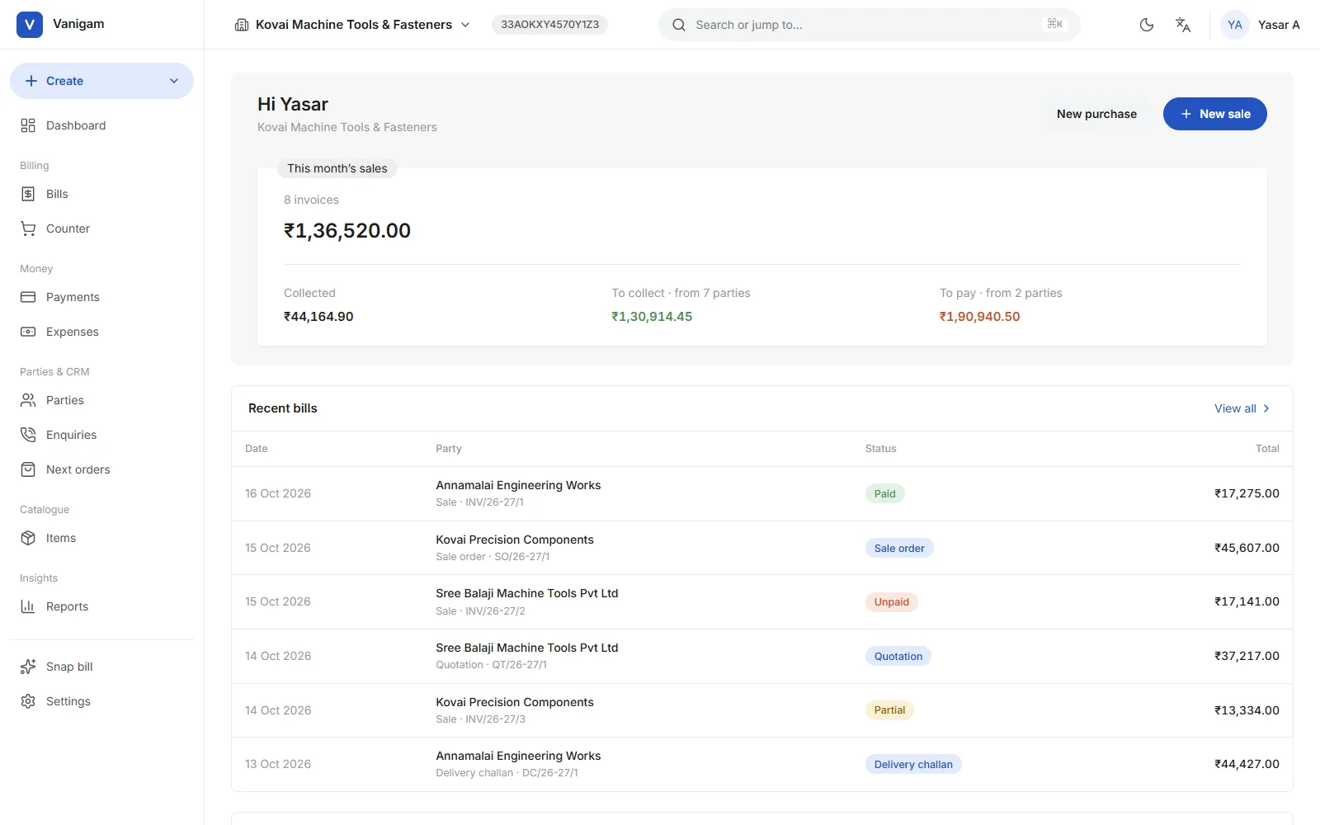Screen dimensions: 1320x825
Task: Open Reports insights page
Action: [101, 606]
